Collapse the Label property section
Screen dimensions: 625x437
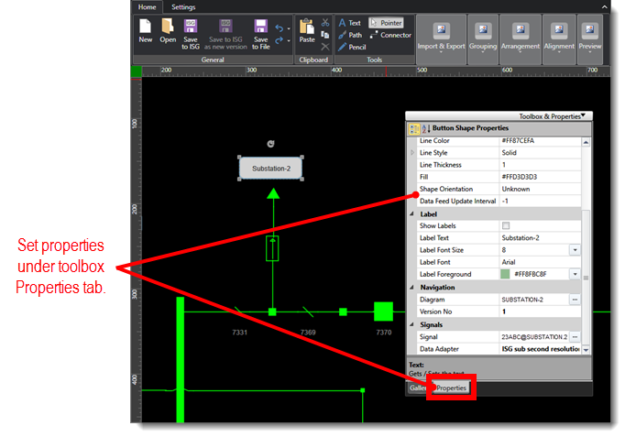click(x=411, y=213)
